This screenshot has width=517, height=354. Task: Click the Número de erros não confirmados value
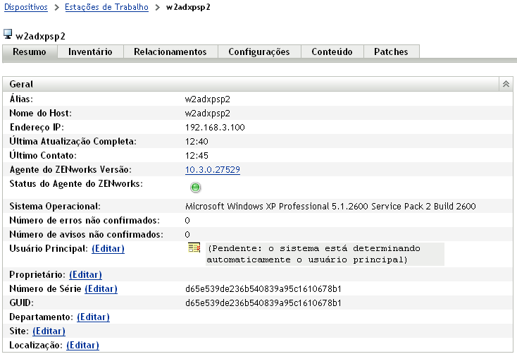click(187, 221)
